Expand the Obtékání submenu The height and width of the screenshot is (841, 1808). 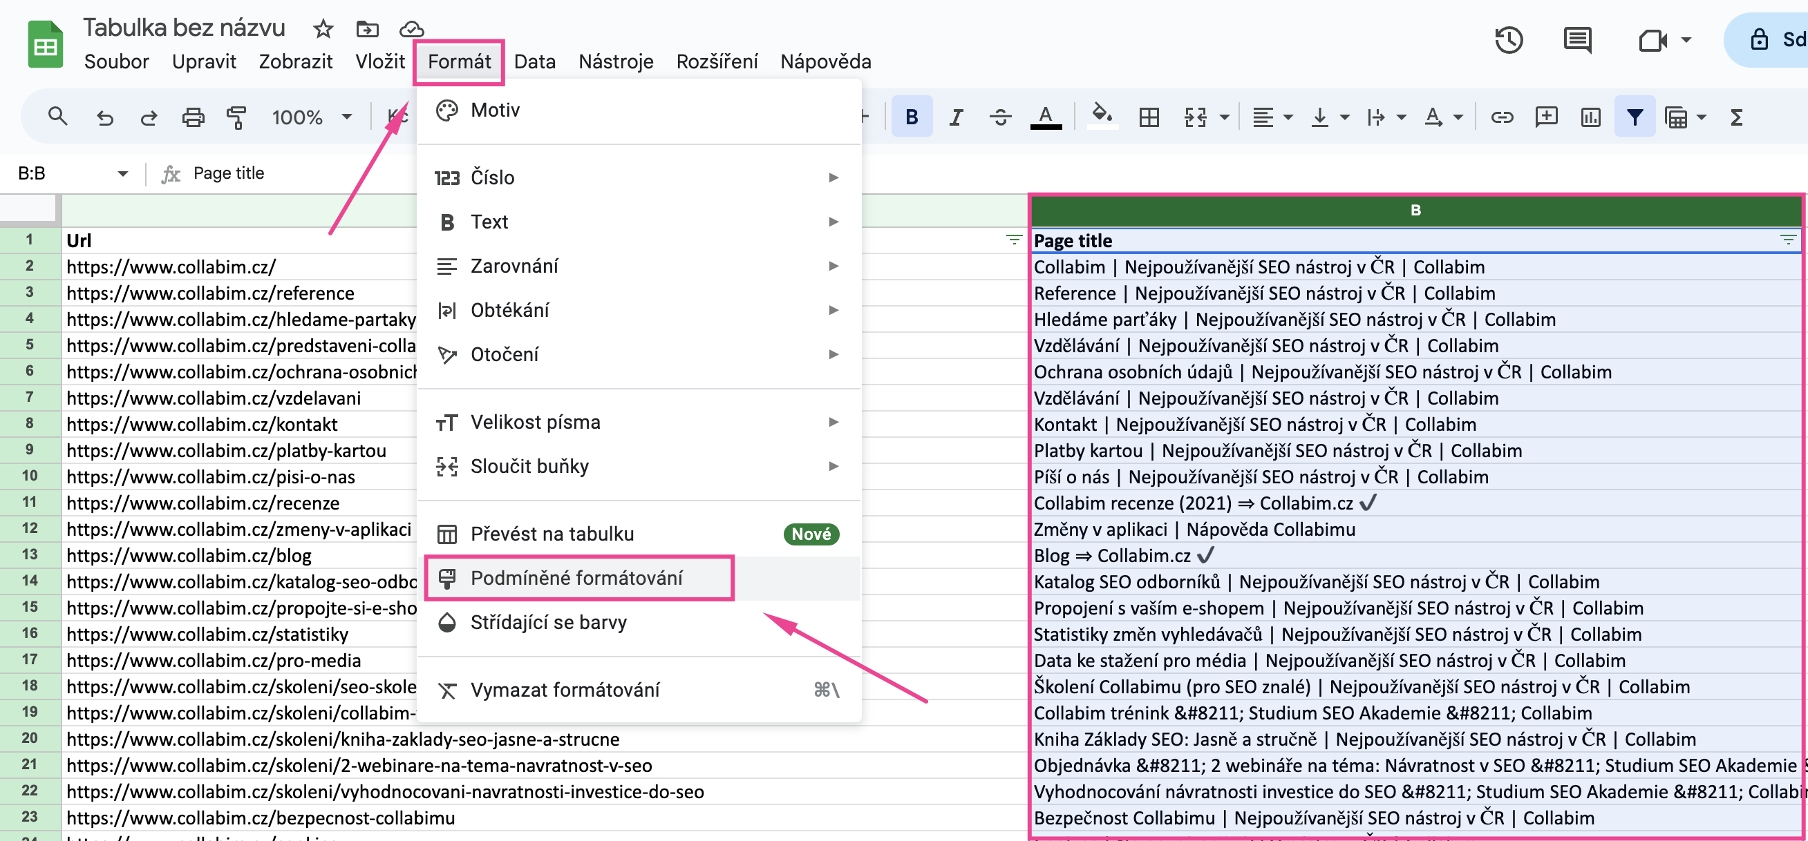[639, 310]
